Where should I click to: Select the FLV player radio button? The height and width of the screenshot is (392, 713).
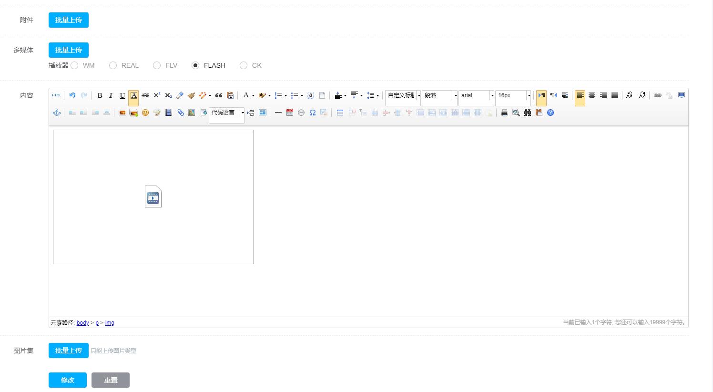pyautogui.click(x=157, y=65)
